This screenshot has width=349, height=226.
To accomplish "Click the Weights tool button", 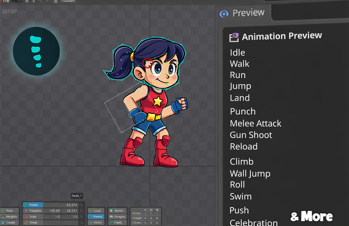I will point(10,217).
